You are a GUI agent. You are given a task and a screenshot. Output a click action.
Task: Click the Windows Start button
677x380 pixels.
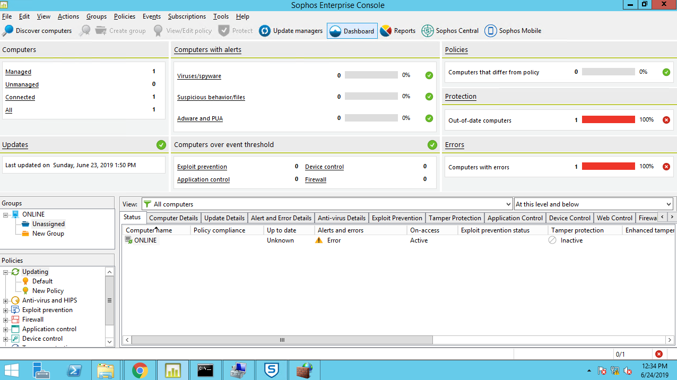coord(12,370)
